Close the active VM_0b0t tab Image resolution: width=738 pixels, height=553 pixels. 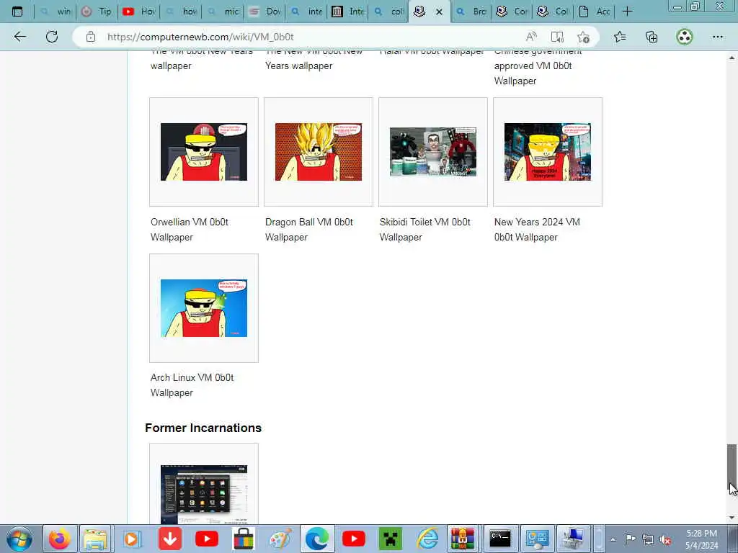click(439, 12)
